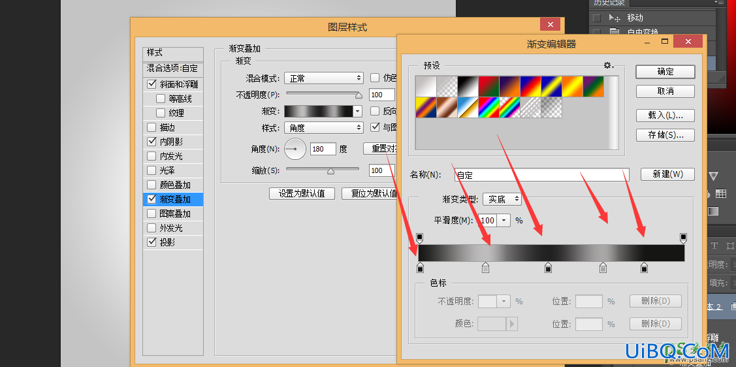Click the 缩放 slider track
Image resolution: width=736 pixels, height=367 pixels.
click(323, 169)
